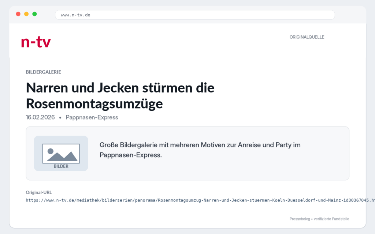Click the green maximize window button

tap(35, 14)
